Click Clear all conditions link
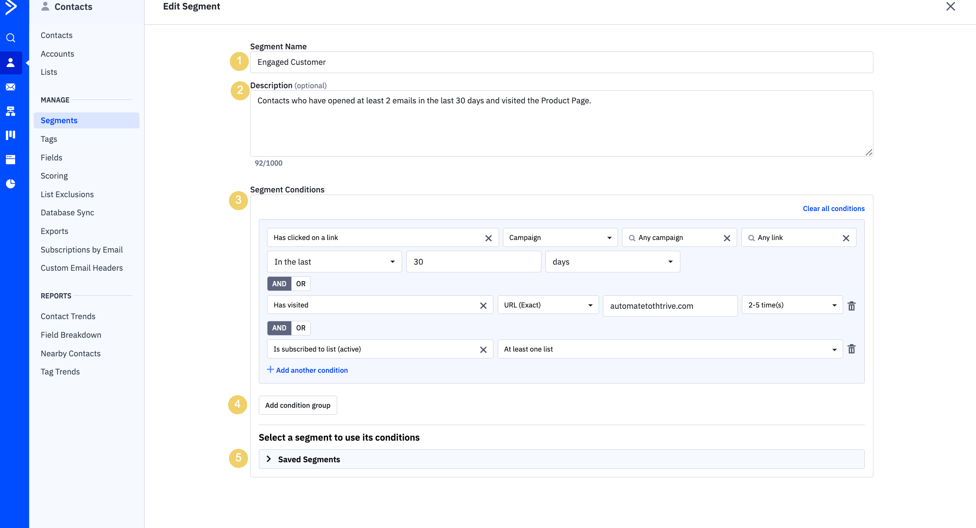Screen dimensions: 976x528 point(833,208)
